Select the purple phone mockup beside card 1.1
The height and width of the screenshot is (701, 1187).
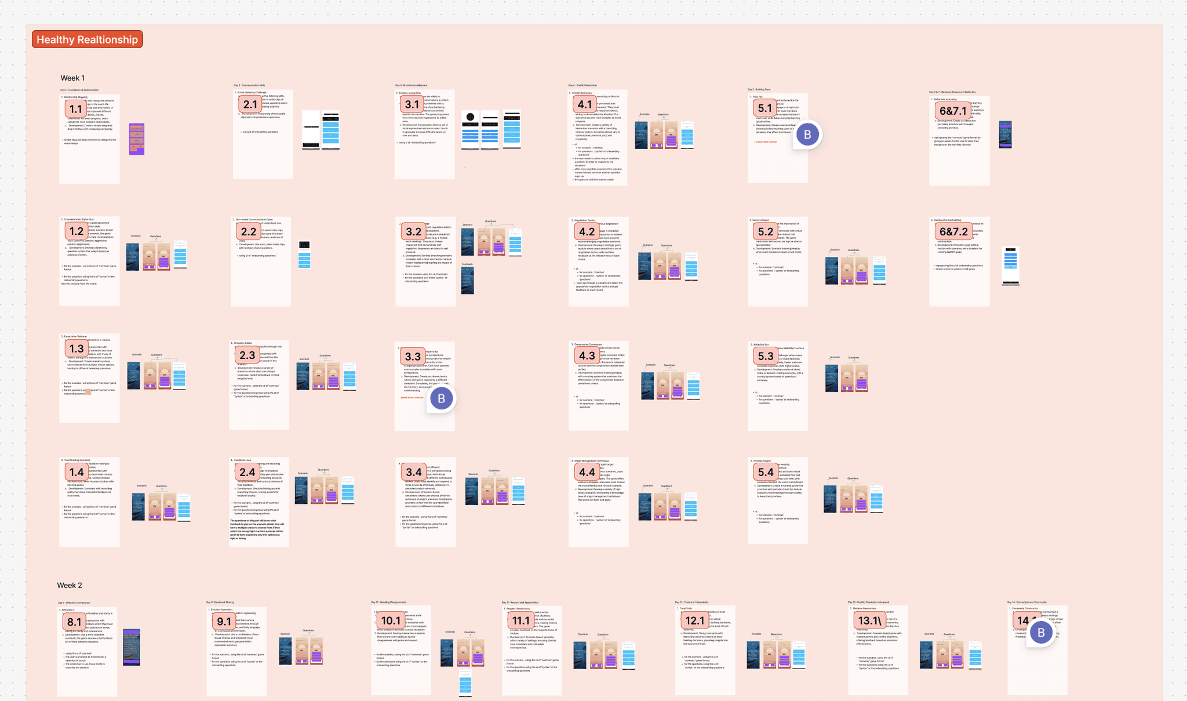coord(137,139)
